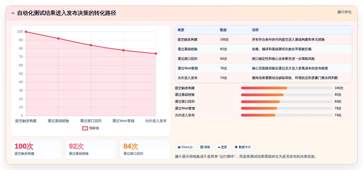Select the chart point for 通过接口回归
Image resolution: width=363 pixels, height=170 pixels.
tap(91, 45)
